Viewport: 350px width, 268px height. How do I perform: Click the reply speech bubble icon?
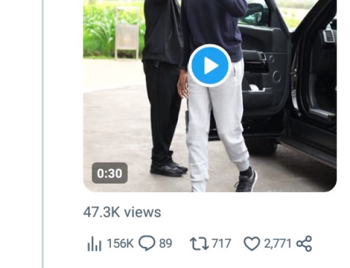tap(146, 244)
